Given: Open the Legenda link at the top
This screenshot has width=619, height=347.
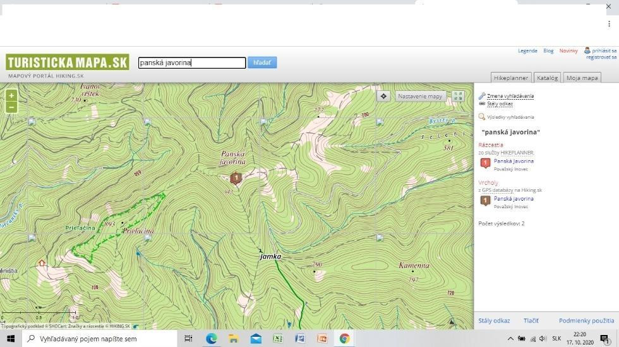Looking at the screenshot, I should tap(527, 51).
